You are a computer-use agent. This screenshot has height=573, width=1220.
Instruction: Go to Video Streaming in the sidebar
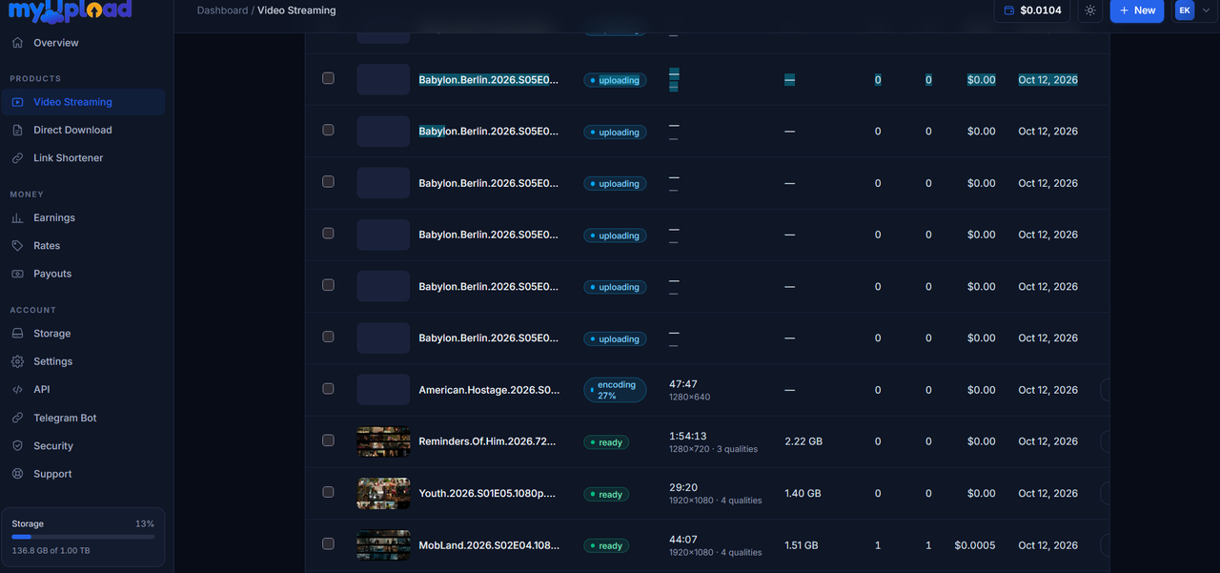(x=83, y=102)
